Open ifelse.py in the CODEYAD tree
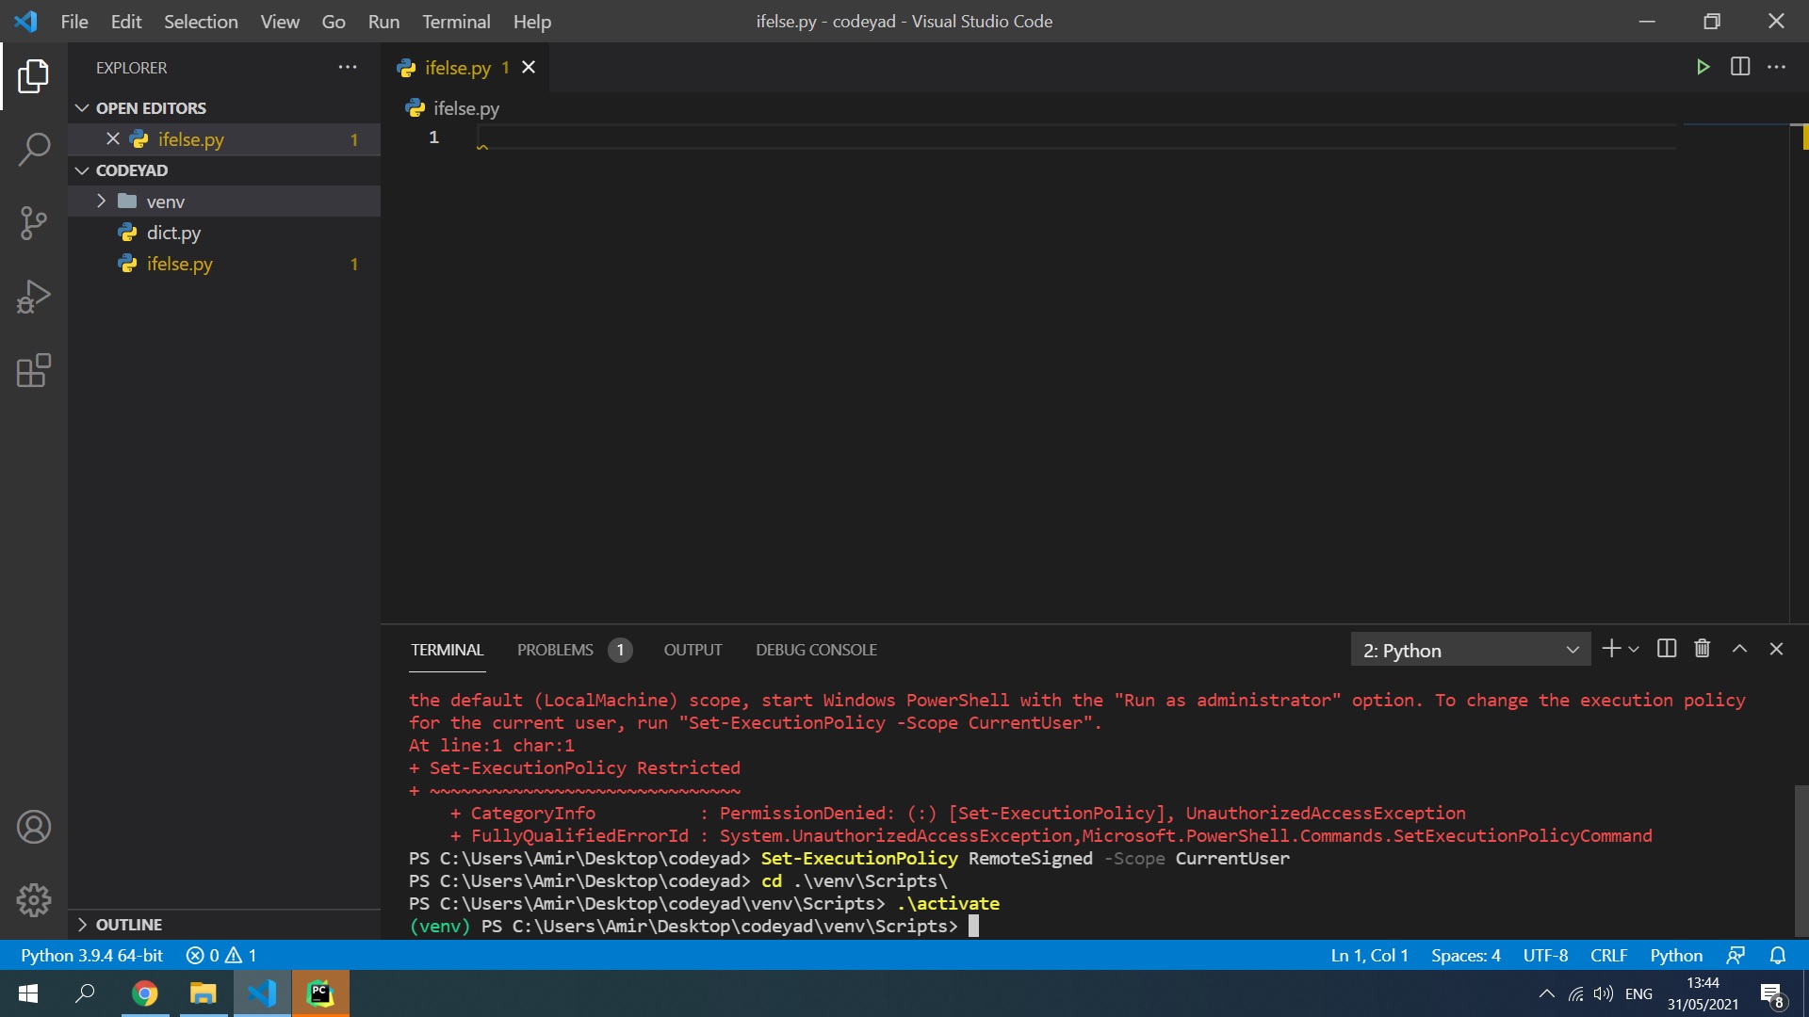The width and height of the screenshot is (1809, 1017). point(224,264)
